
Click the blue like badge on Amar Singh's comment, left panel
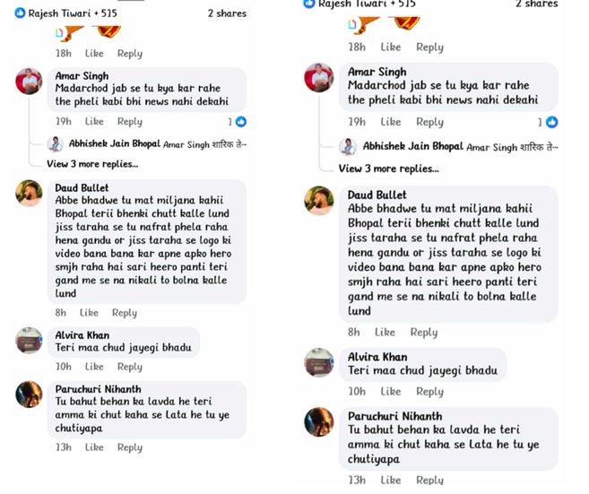tap(240, 122)
